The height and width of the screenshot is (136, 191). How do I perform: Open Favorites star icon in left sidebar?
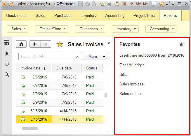(x=7, y=53)
